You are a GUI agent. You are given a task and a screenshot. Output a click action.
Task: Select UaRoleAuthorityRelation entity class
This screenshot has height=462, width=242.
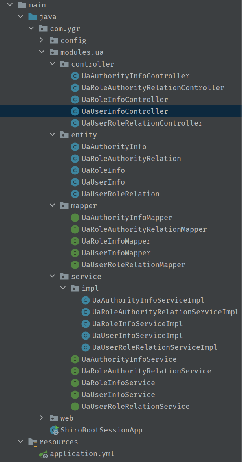click(x=131, y=159)
